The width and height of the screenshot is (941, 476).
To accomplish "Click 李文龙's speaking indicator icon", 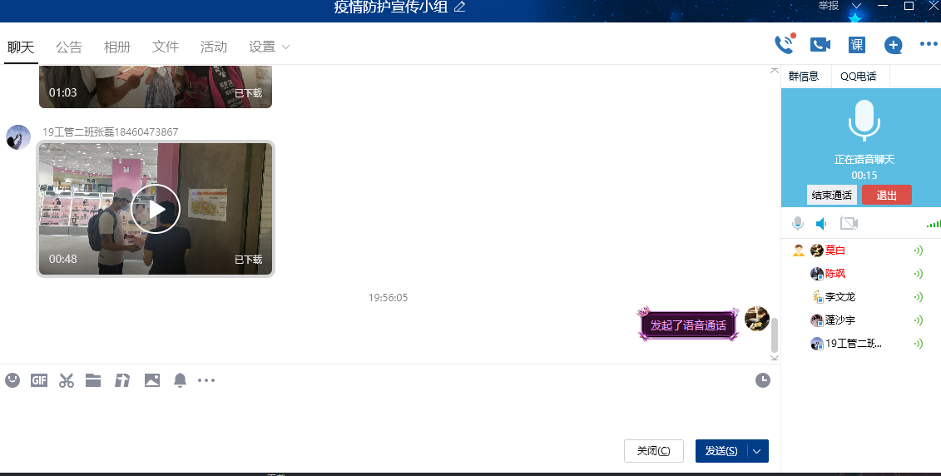I will click(919, 297).
